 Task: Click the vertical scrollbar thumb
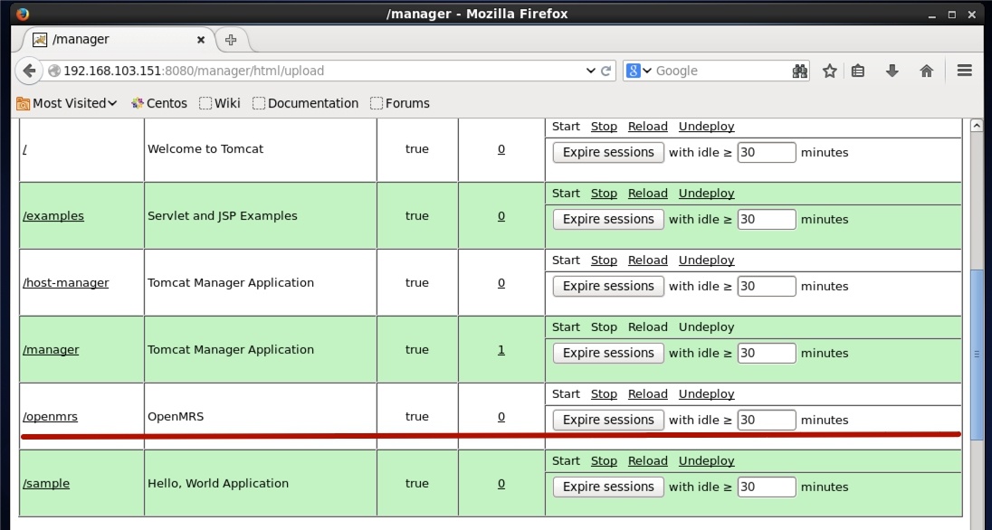point(977,355)
